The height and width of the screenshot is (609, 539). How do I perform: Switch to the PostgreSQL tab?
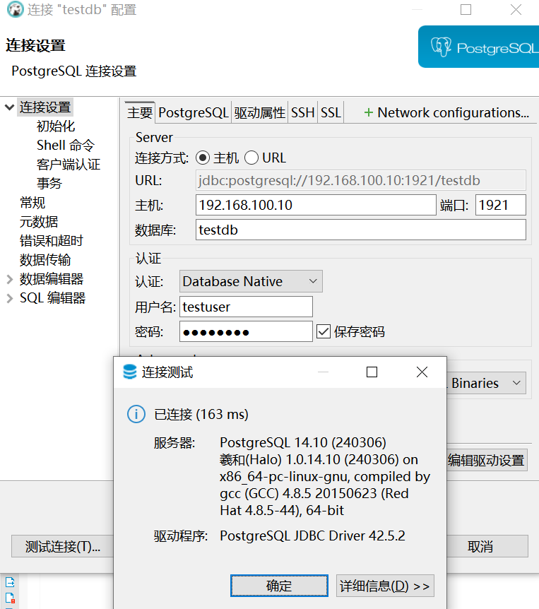tap(193, 112)
